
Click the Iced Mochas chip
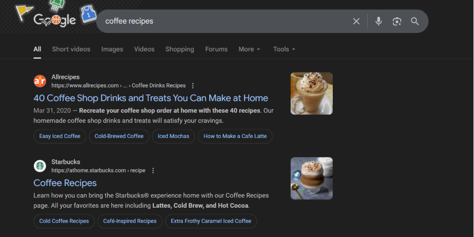coord(173,136)
